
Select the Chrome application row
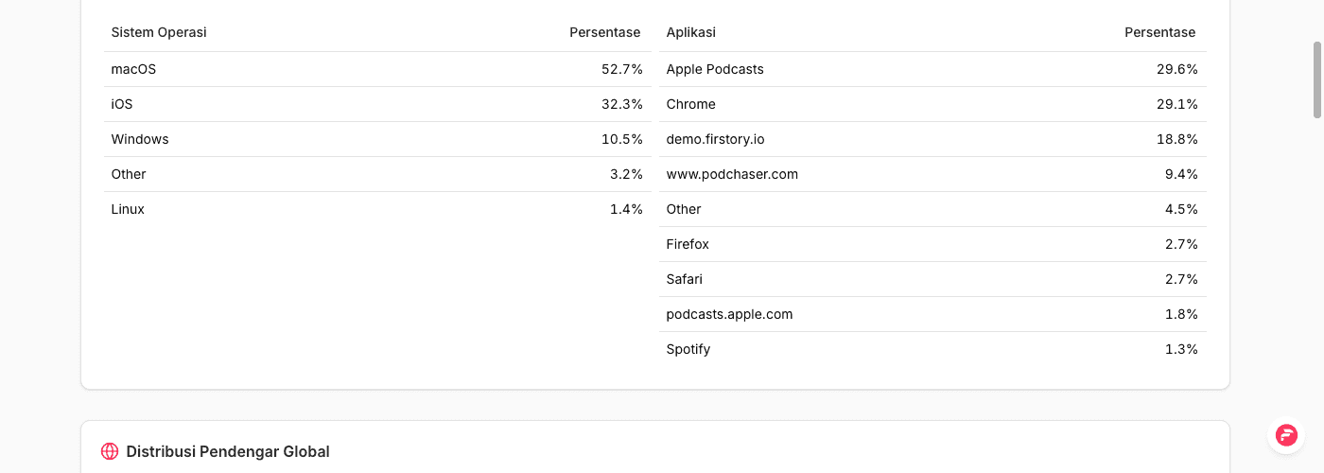coord(932,104)
